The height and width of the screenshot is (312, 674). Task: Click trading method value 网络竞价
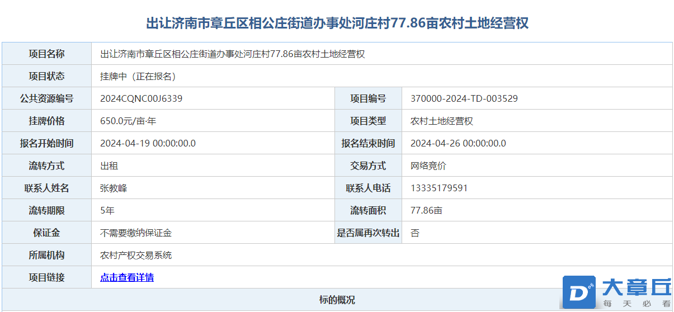[428, 166]
